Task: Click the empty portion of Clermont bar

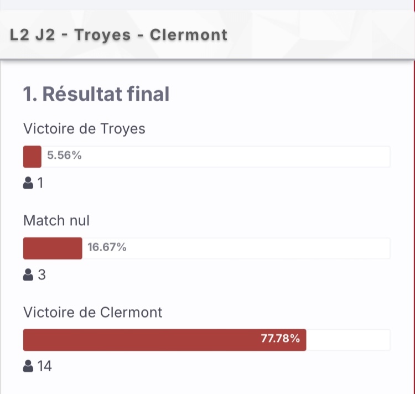Action: point(348,340)
